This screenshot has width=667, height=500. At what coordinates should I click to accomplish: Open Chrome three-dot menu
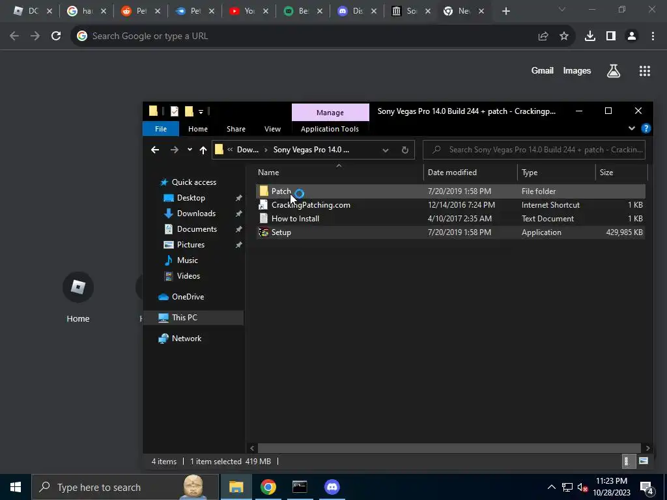tap(653, 36)
